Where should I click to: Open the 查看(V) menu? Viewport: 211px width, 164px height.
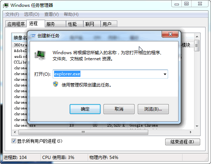(x=52, y=14)
